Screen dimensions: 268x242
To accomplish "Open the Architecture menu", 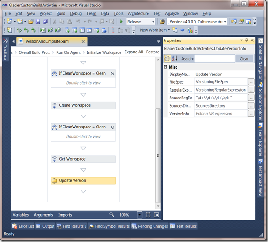I will click(x=138, y=13).
